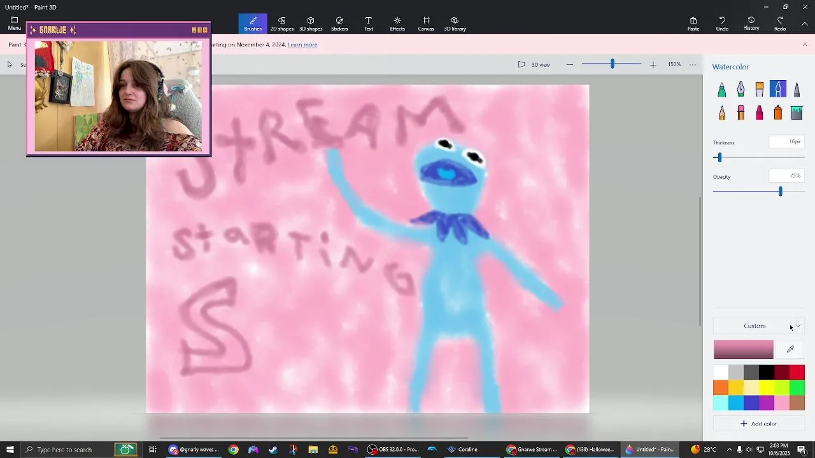Collapse the ribbon with the chevron
The image size is (815, 458).
(805, 24)
